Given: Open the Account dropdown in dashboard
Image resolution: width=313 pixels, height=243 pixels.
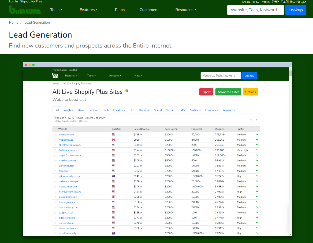Looking at the screenshot, I should point(115,76).
